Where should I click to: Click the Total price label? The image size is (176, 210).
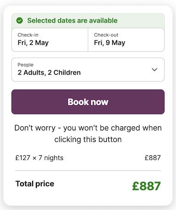[x=35, y=184]
